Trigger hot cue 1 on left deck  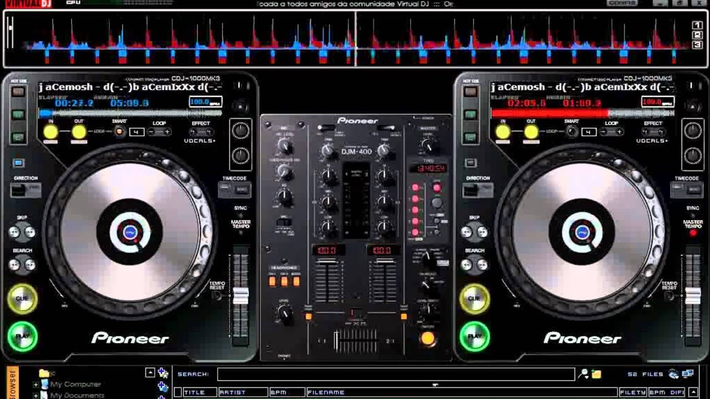tap(19, 92)
